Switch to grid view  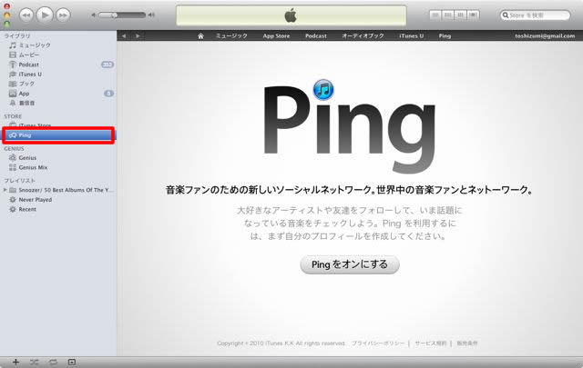460,15
